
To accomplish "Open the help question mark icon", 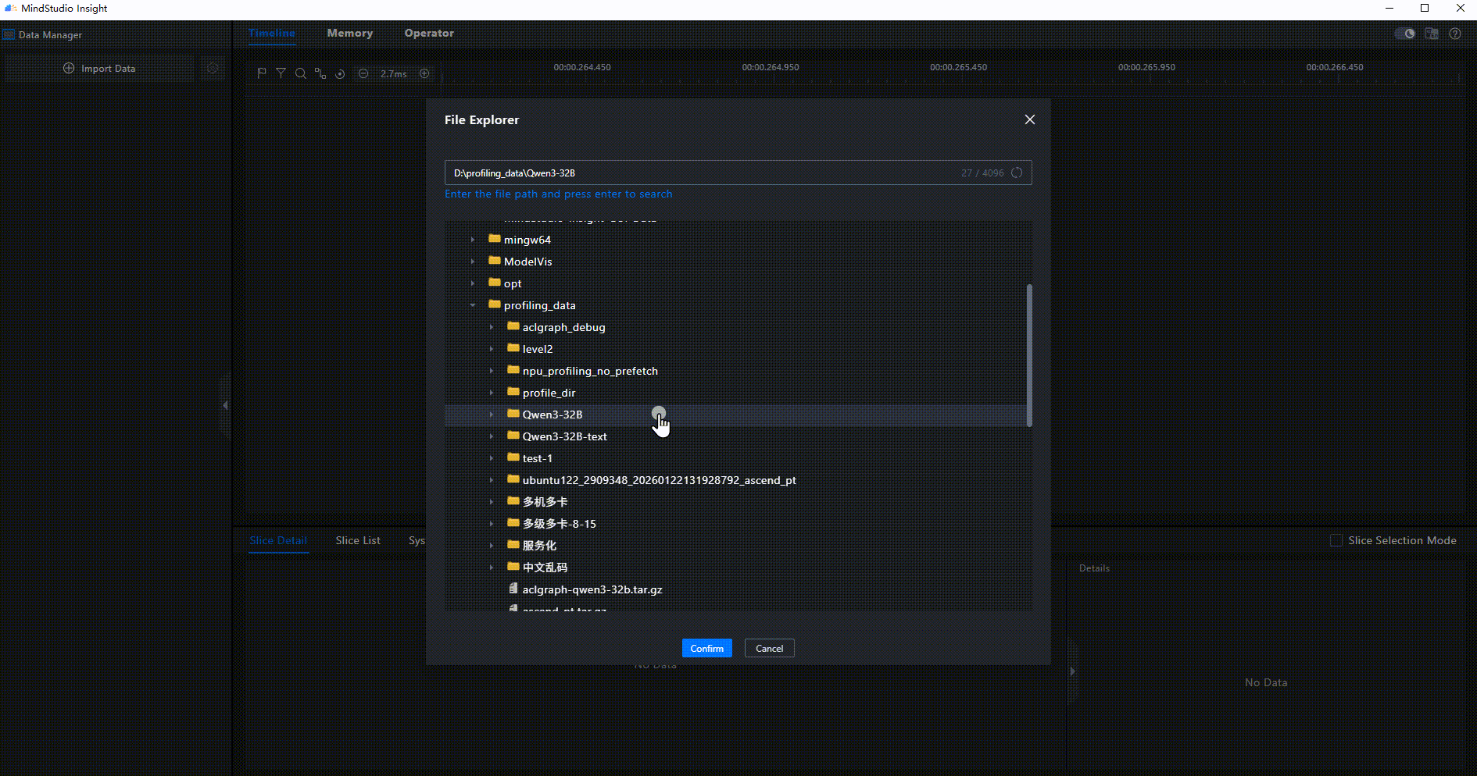I will coord(1455,34).
